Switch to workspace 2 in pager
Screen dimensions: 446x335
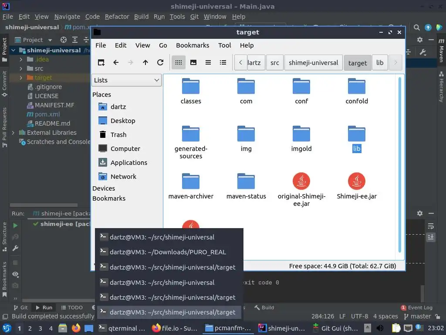30,328
